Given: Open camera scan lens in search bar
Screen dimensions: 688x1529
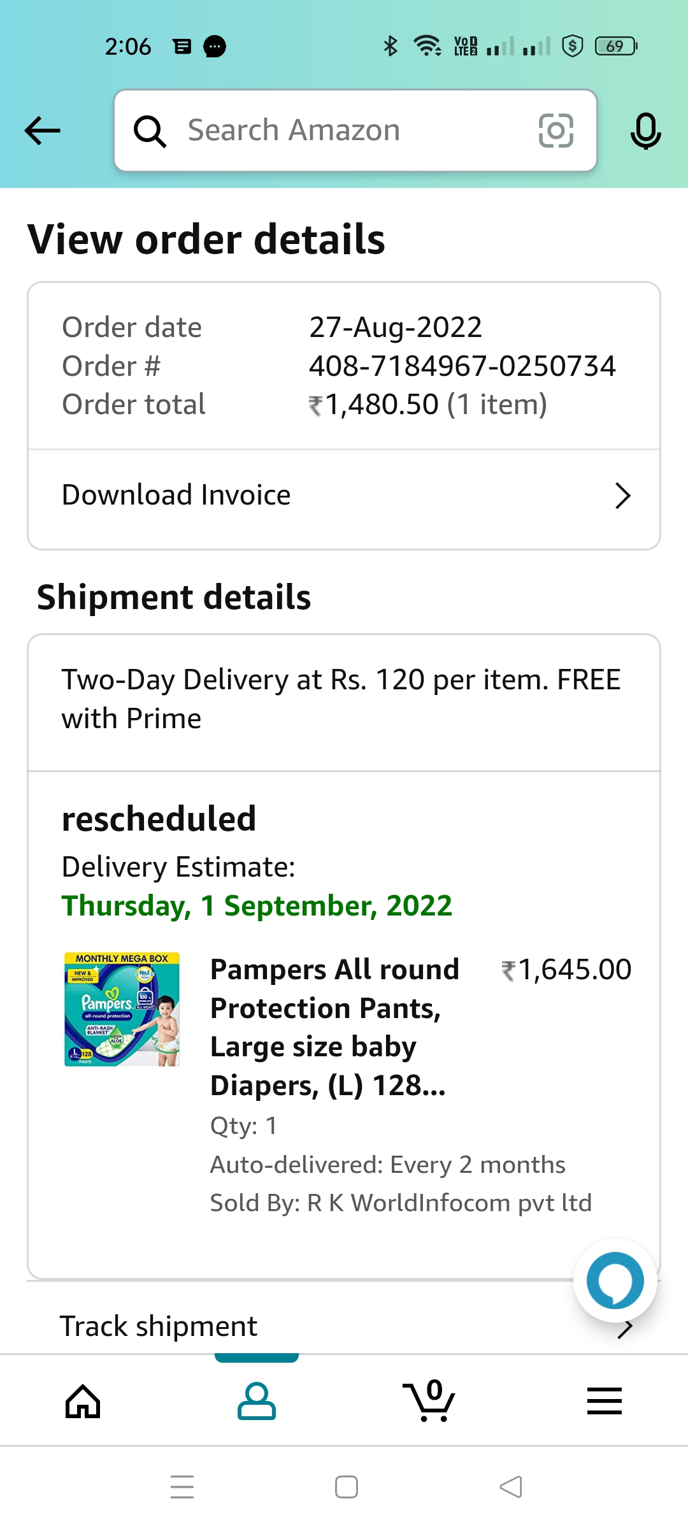Looking at the screenshot, I should 555,131.
